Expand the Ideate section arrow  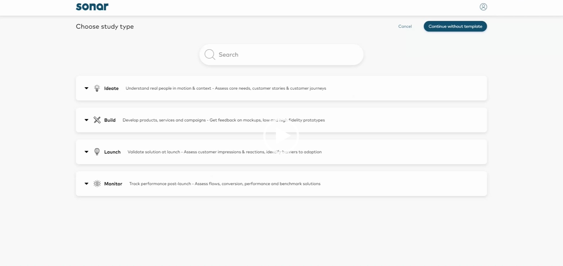[86, 88]
